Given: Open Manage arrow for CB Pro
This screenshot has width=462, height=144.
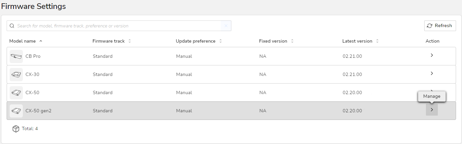Looking at the screenshot, I should (x=432, y=55).
